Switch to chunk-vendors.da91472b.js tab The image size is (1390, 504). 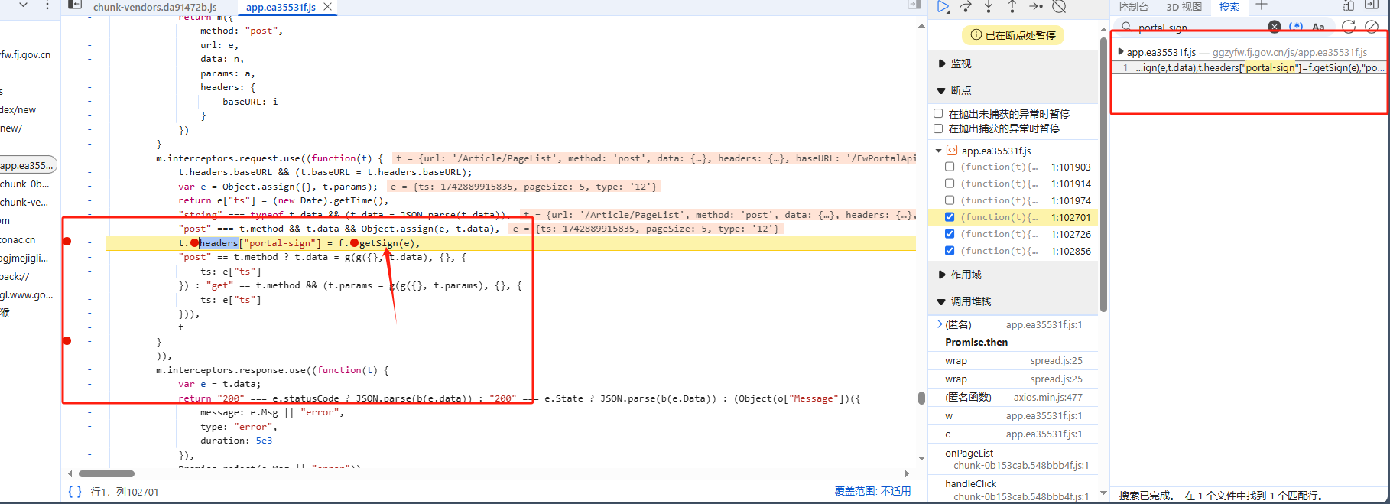click(x=155, y=7)
